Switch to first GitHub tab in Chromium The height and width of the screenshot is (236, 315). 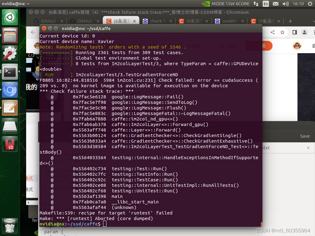tap(48, 21)
